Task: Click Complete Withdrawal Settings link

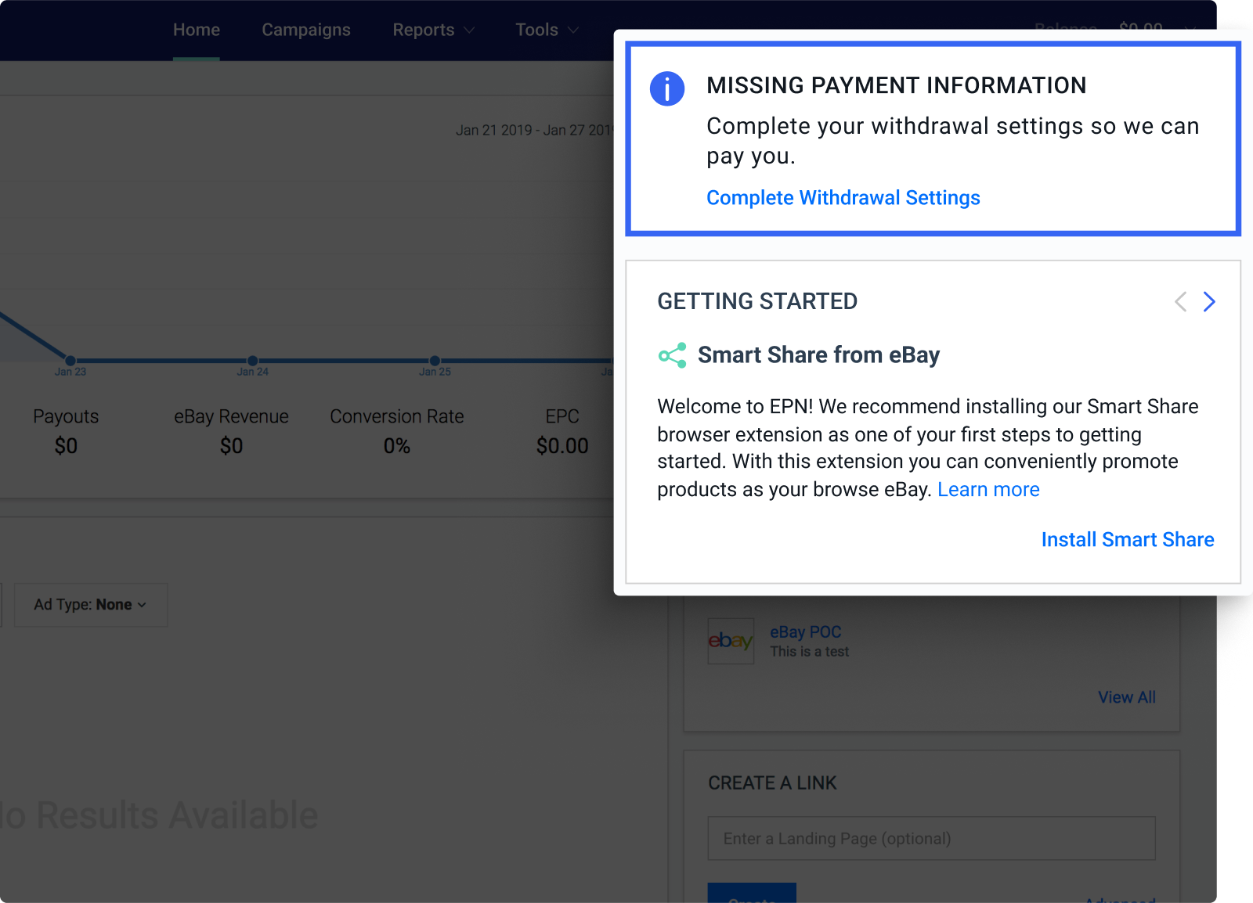Action: click(843, 197)
